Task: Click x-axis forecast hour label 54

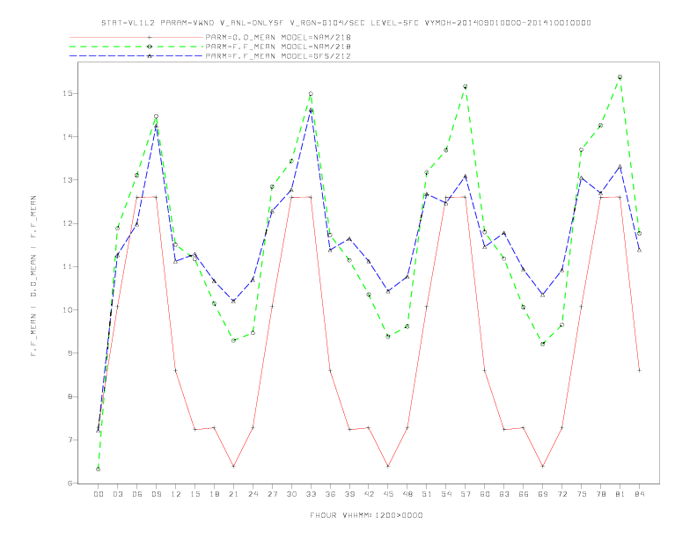Action: point(446,494)
